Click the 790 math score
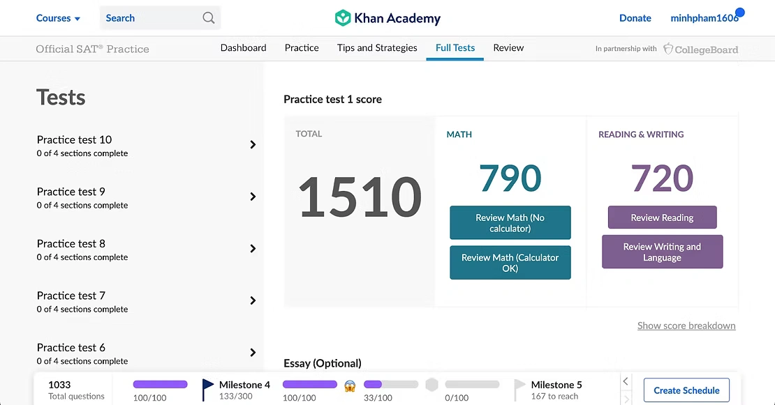Screen dimensions: 775x405 [x=510, y=178]
